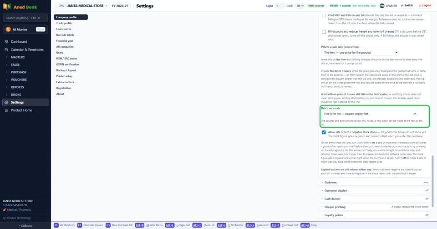Click the SILVER - 1 counter licence badge
This screenshot has height=229, width=437.
[352, 5]
